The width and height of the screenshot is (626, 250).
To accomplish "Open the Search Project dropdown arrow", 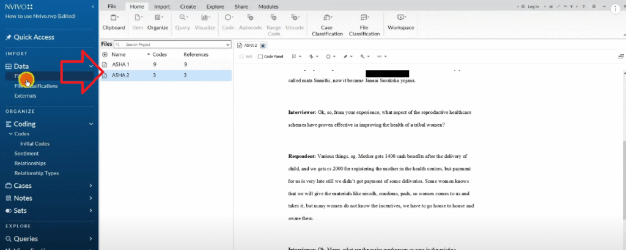I will pyautogui.click(x=228, y=45).
